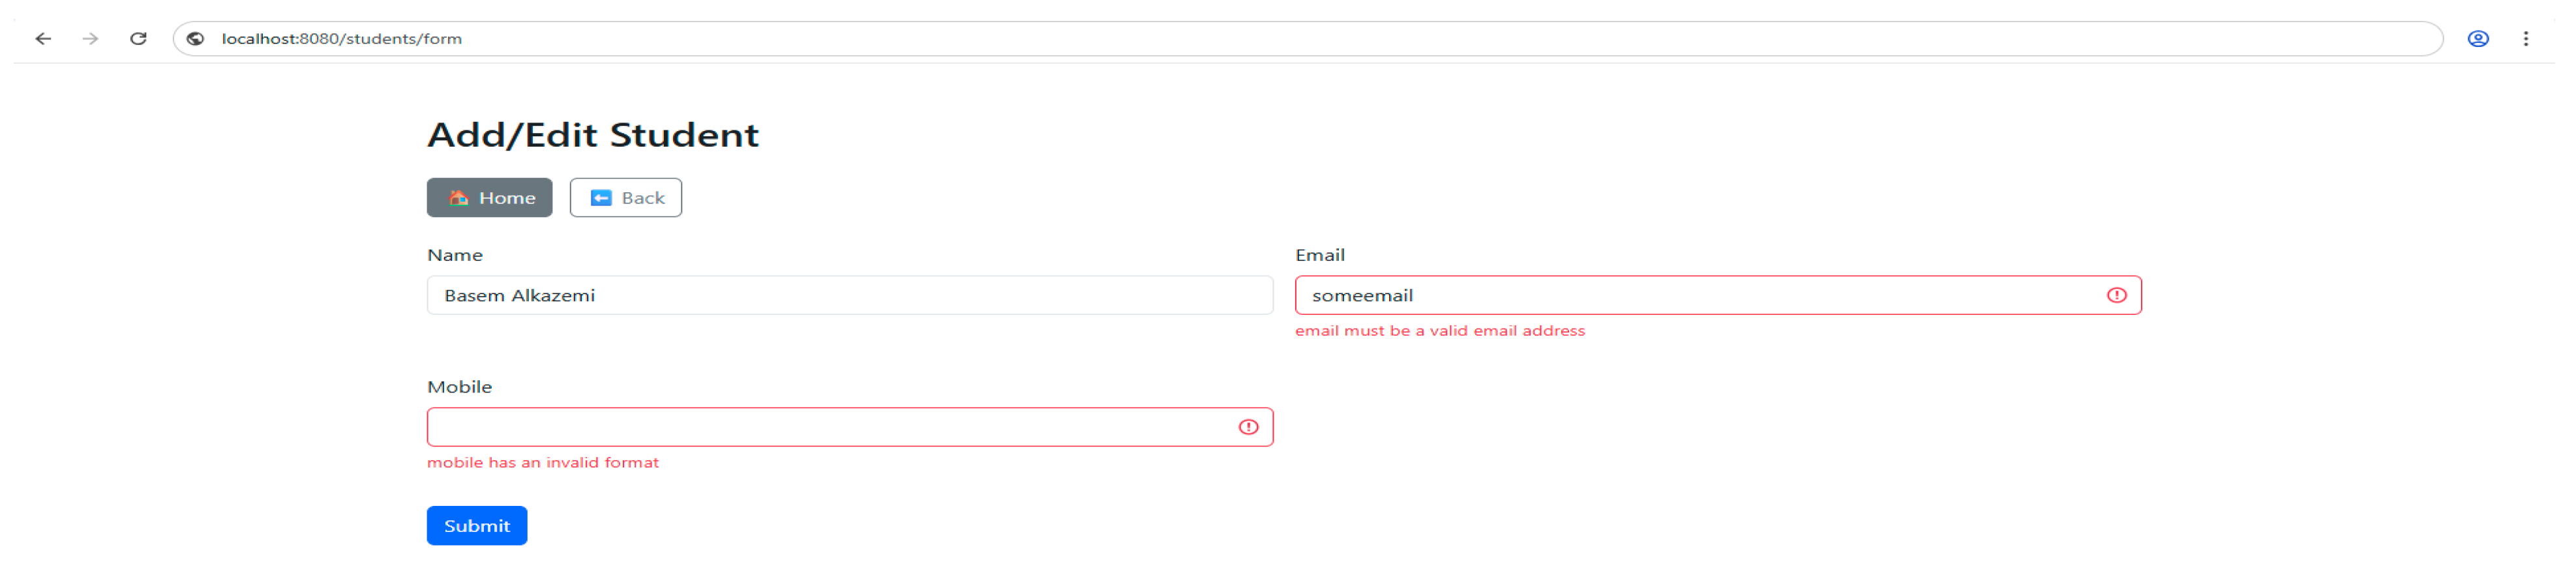Click the browser forward arrow
The width and height of the screenshot is (2576, 562).
[x=90, y=39]
